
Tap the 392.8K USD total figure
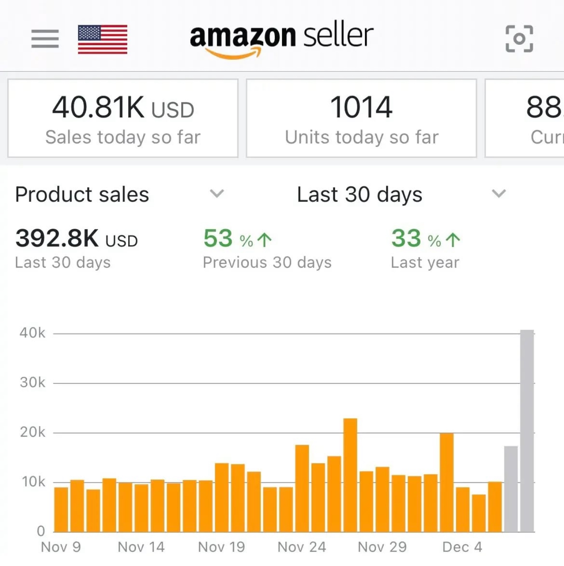point(76,238)
